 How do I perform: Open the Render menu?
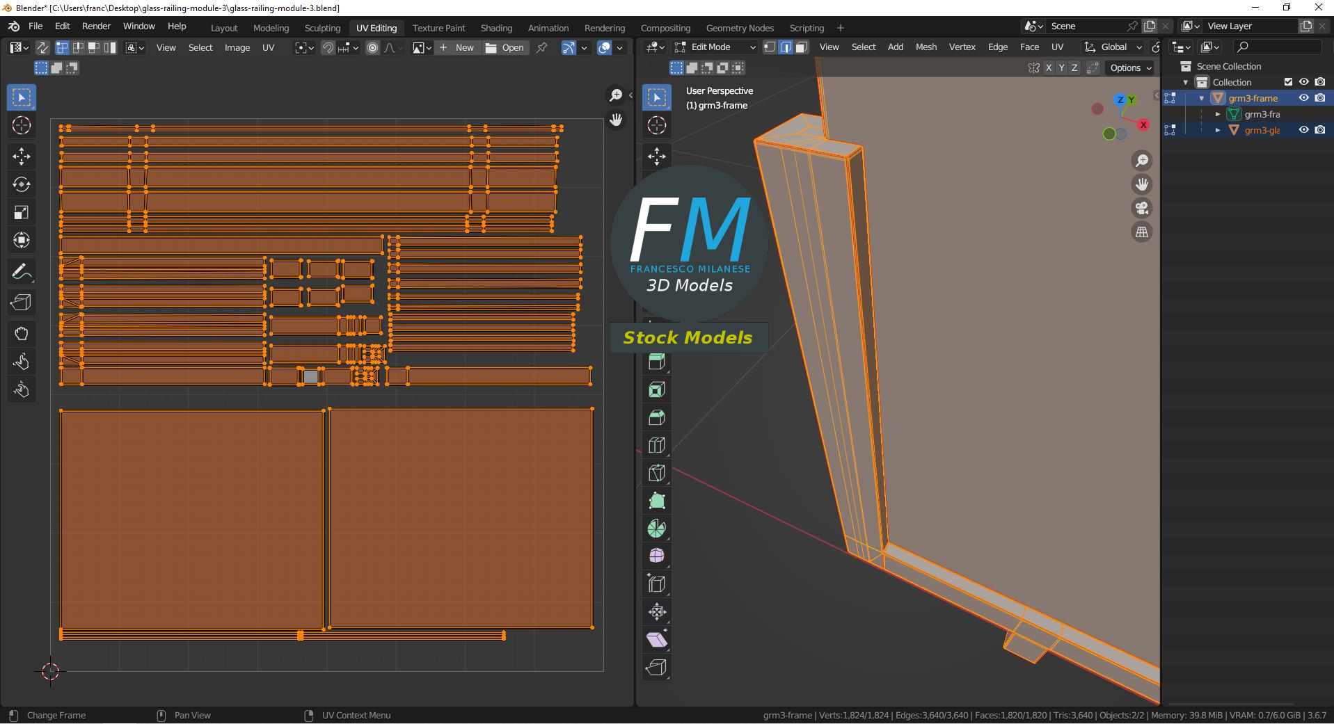pyautogui.click(x=96, y=26)
